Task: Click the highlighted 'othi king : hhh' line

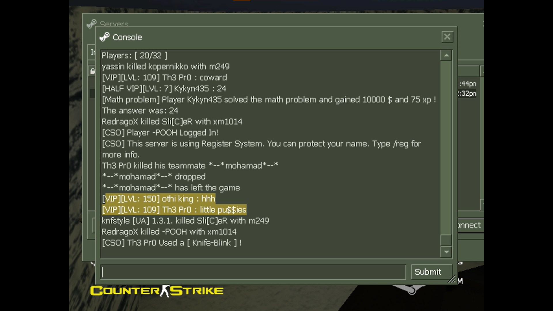Action: (x=159, y=199)
